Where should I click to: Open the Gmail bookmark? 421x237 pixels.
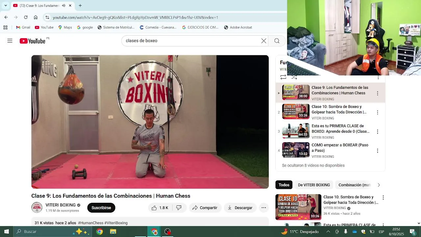click(x=23, y=27)
